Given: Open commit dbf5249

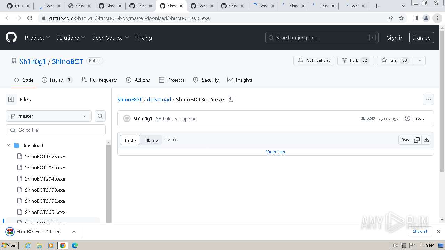Looking at the screenshot, I should tap(368, 118).
